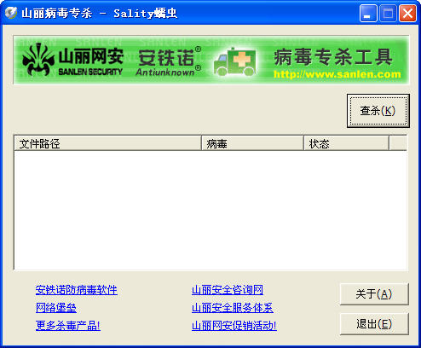Sort by the 文件路径 column header
Image resolution: width=421 pixels, height=348 pixels.
[107, 143]
